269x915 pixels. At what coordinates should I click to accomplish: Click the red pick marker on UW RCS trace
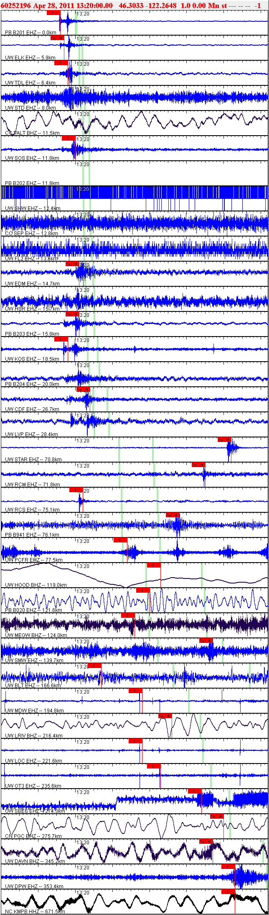[x=76, y=490]
